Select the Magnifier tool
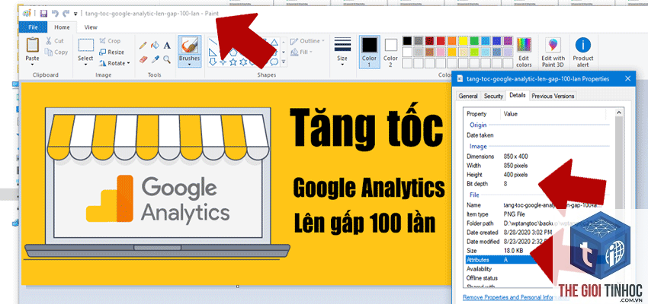The image size is (648, 304). [167, 60]
